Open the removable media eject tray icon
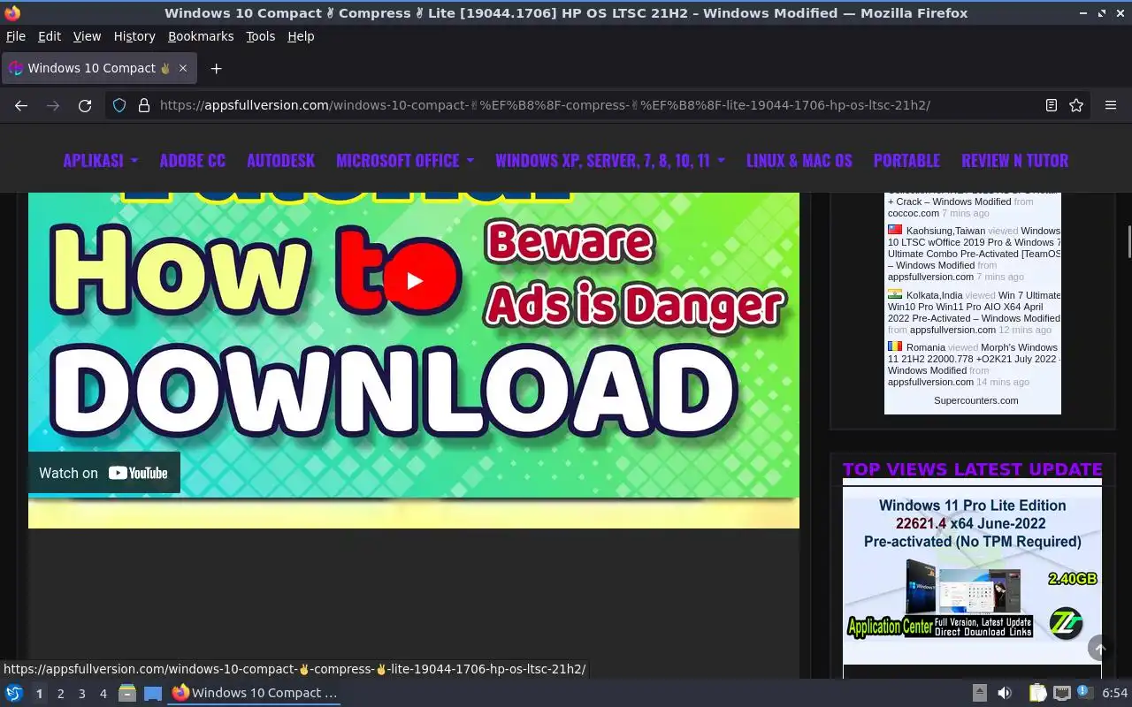The width and height of the screenshot is (1132, 707). click(x=979, y=693)
